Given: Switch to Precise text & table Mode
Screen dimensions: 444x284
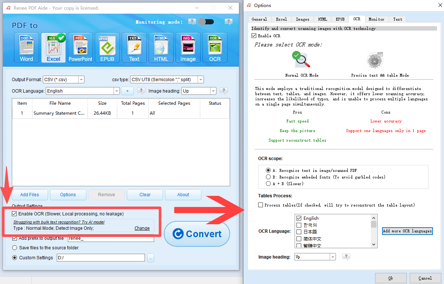Looking at the screenshot, I should pyautogui.click(x=375, y=60).
